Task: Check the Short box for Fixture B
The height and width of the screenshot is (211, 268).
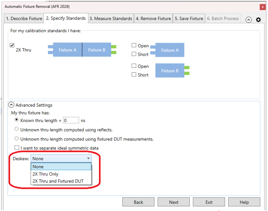Action: click(134, 75)
